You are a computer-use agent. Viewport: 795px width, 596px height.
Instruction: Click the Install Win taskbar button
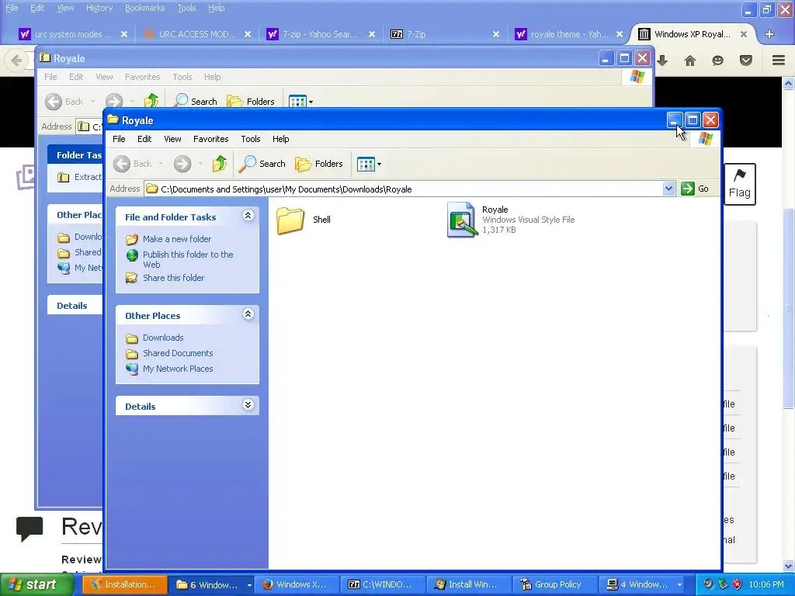[x=468, y=584]
